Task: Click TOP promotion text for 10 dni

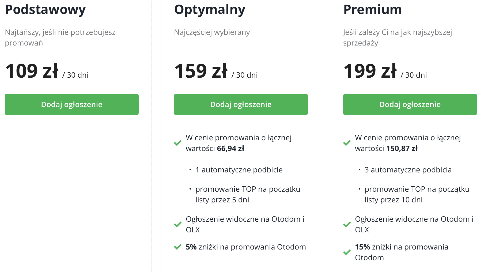Action: tap(417, 194)
